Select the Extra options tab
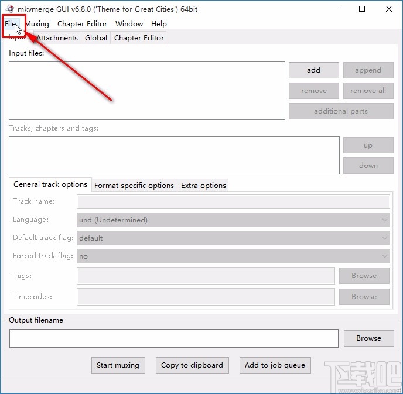The image size is (403, 394). pos(203,185)
